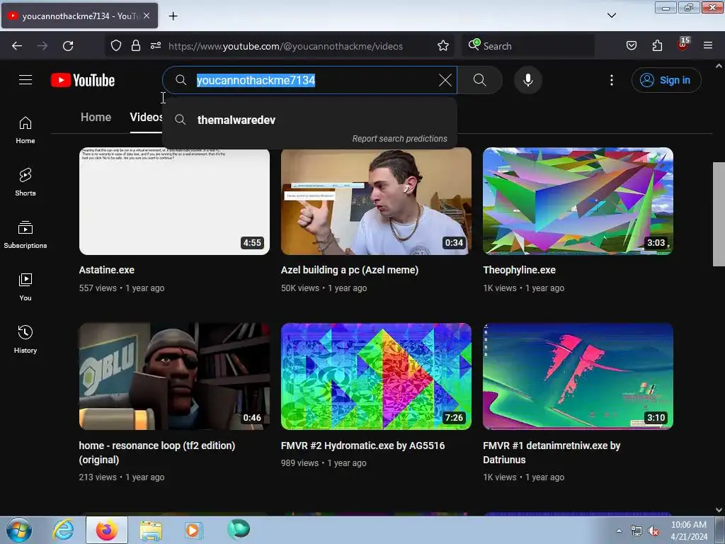
Task: Open the network tray icon
Action: 636,531
